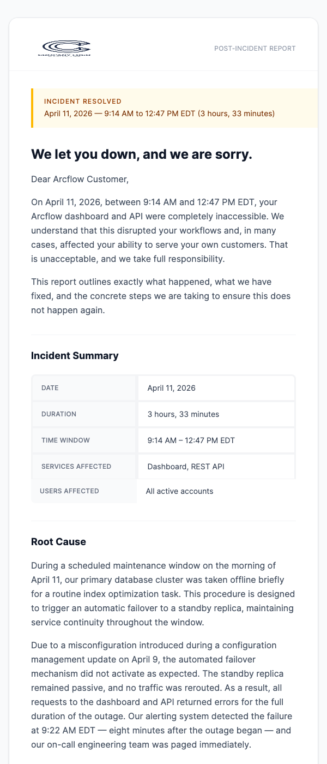
Task: Select the SERVICES AFFECTED label cell
Action: [83, 467]
